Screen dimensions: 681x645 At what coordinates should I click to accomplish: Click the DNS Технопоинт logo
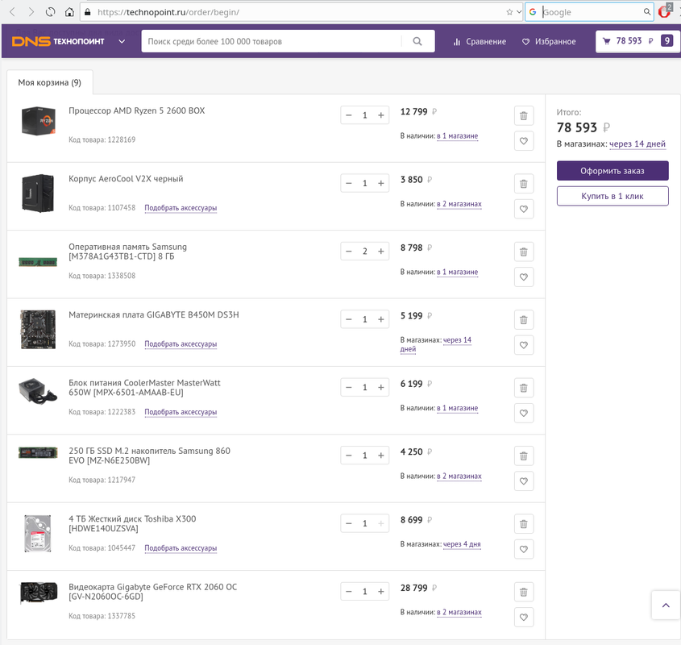[x=58, y=41]
